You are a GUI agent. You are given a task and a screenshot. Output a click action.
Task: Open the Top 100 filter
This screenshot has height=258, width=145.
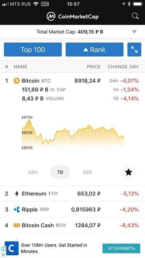click(x=33, y=50)
